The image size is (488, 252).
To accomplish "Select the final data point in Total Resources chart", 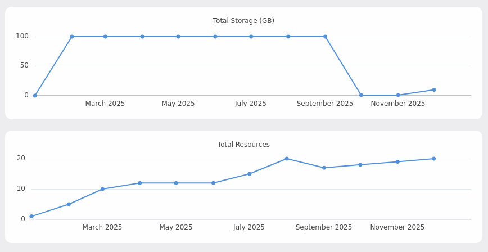I will click(433, 159).
